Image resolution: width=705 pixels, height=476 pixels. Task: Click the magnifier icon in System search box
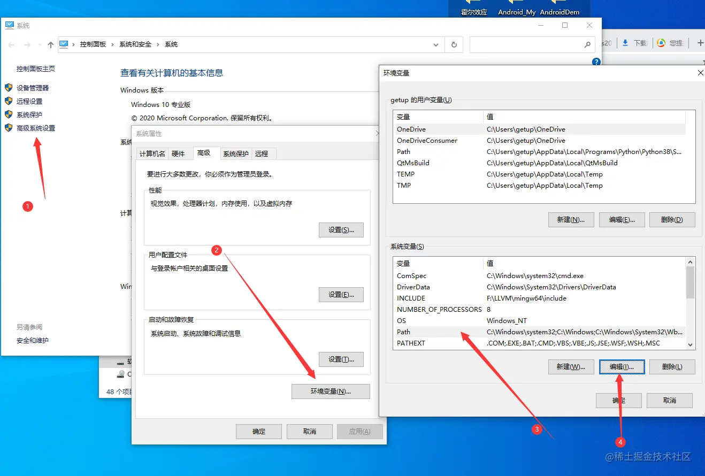click(587, 45)
